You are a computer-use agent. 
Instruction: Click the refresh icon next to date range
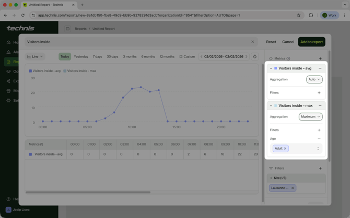pos(255,56)
